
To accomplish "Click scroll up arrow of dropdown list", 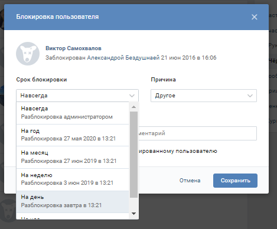I will 133,107.
